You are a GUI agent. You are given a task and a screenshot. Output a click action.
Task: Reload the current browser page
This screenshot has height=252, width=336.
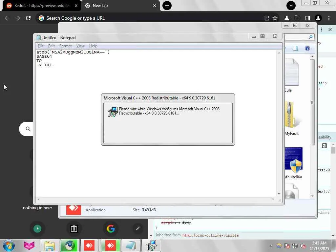pos(28,18)
